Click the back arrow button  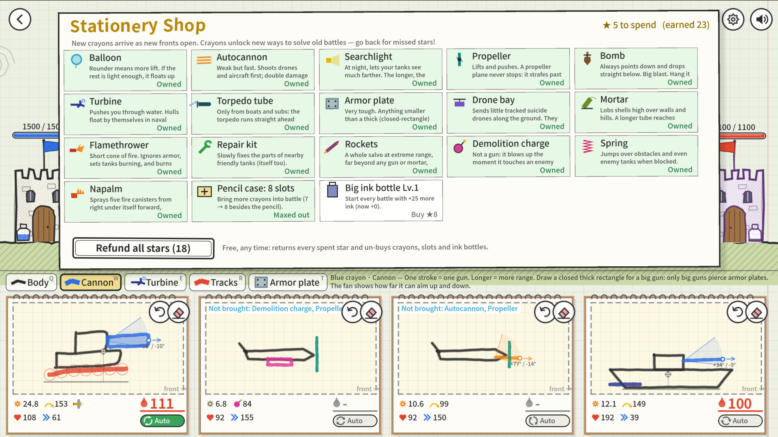[x=20, y=19]
